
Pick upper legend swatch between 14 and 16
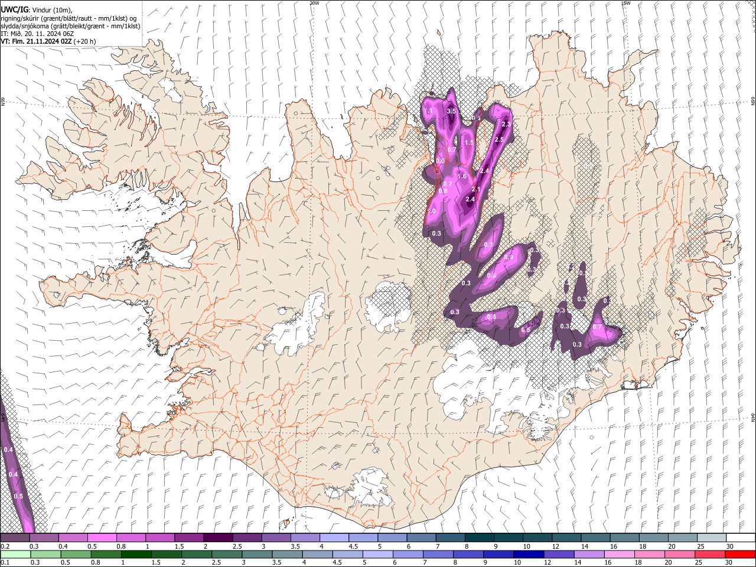click(x=595, y=537)
